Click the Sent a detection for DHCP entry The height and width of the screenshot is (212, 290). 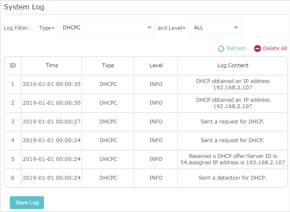tap(232, 178)
